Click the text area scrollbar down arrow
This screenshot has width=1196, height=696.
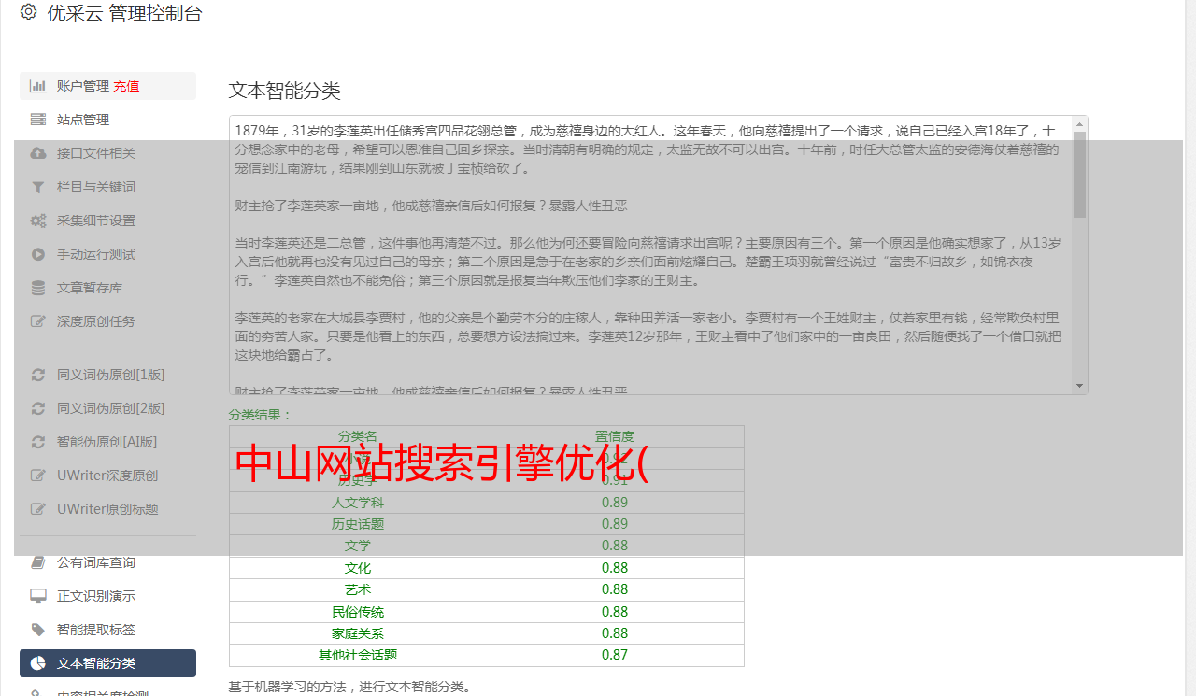[1080, 386]
